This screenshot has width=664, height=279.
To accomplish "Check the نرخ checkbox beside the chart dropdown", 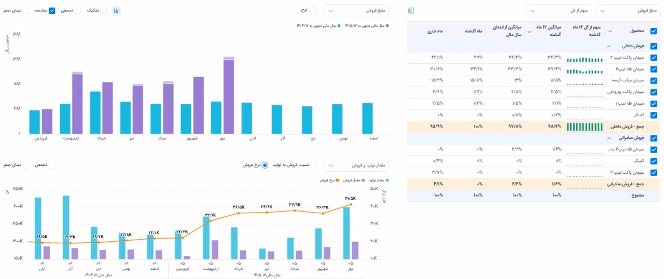I will (313, 10).
